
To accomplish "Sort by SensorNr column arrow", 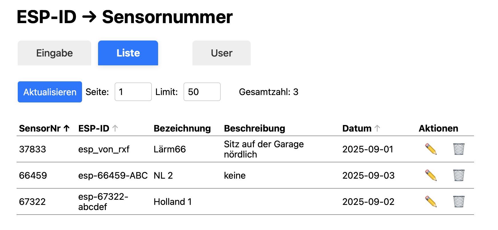I will pos(67,128).
